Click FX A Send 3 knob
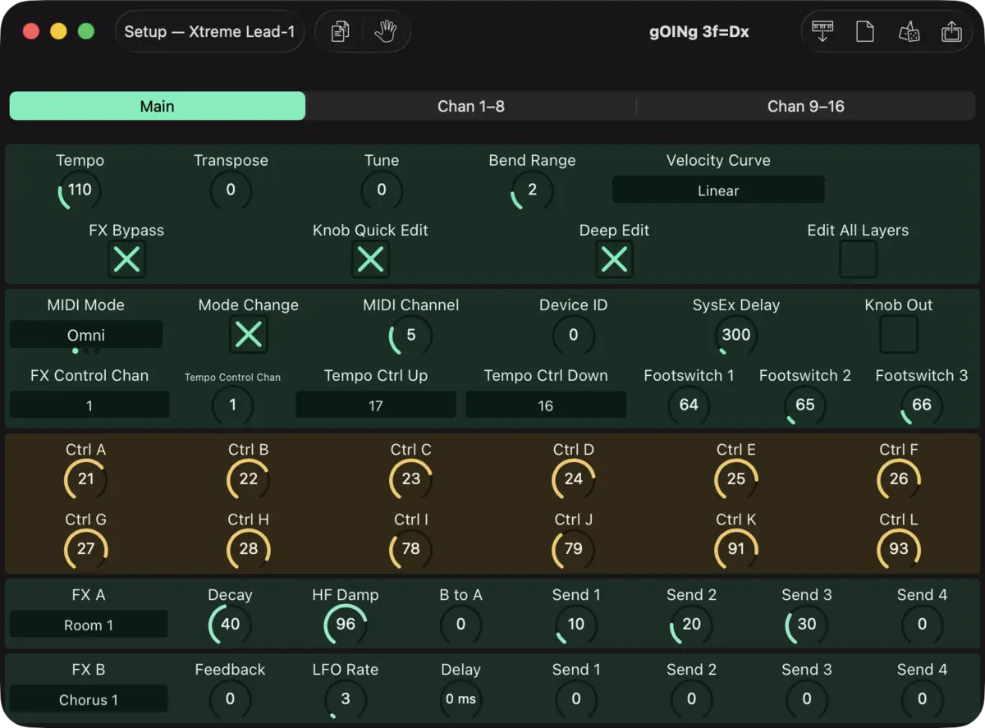Screen dimensions: 985x728 click(x=807, y=624)
